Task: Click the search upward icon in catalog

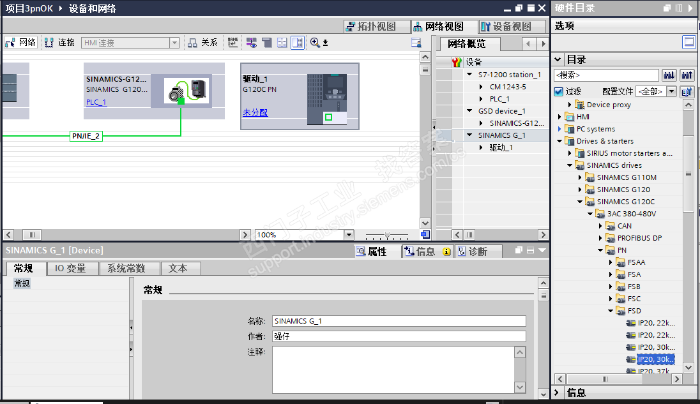Action: 687,75
